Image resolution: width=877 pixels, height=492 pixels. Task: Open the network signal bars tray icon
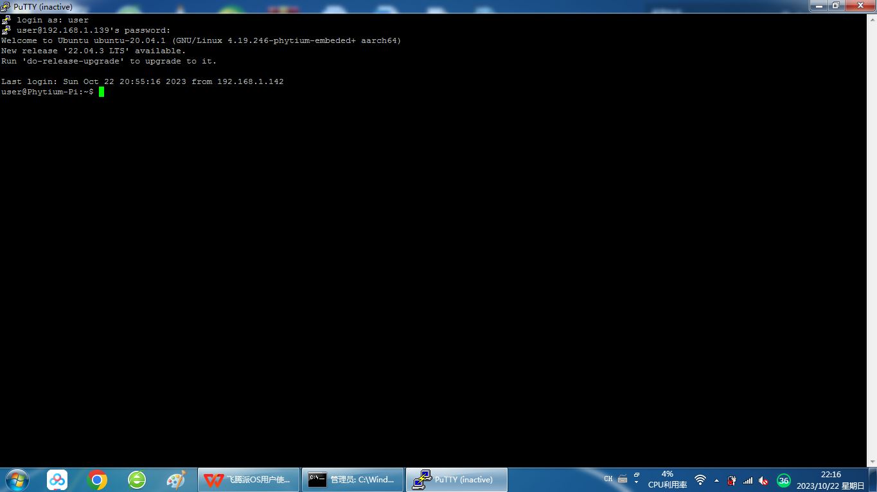coord(748,480)
